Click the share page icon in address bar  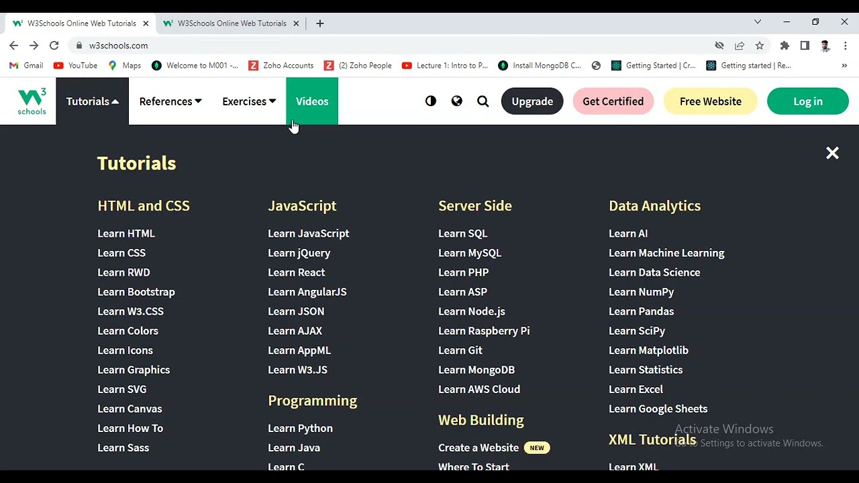pos(740,46)
